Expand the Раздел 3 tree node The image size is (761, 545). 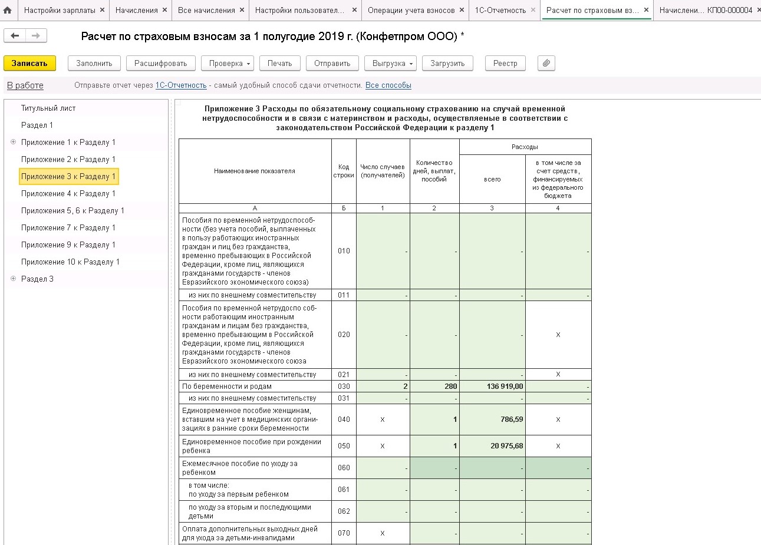(x=13, y=279)
